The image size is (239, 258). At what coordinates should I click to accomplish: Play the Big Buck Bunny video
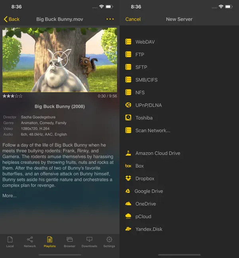click(x=60, y=59)
